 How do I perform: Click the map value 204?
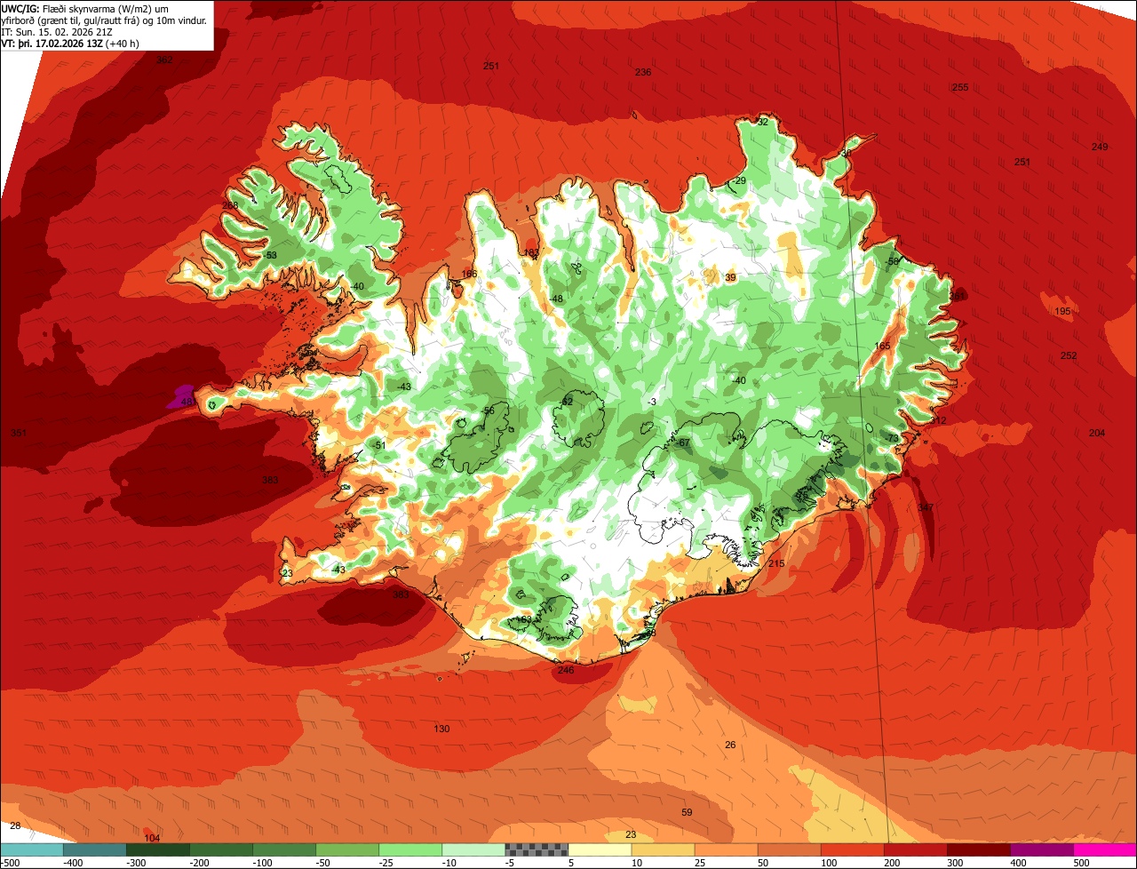1097,433
